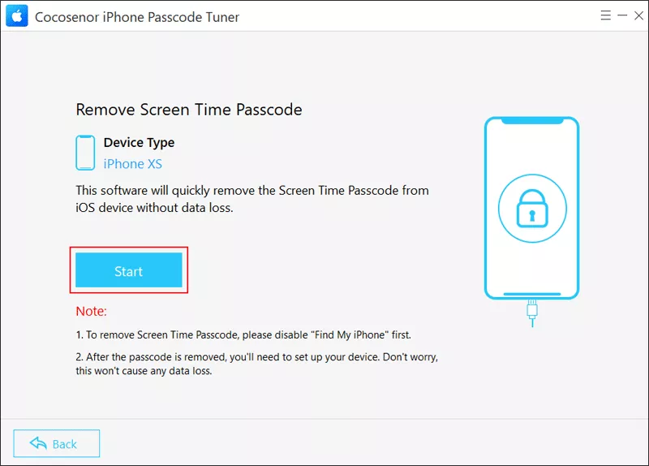Viewport: 649px width, 466px height.
Task: Select the iPhone XS device link
Action: coord(132,164)
